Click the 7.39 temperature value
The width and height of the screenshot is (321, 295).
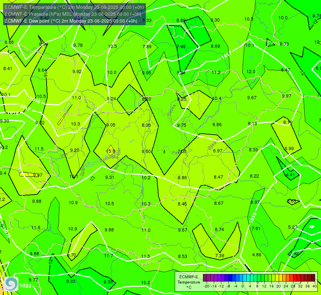pos(220,256)
